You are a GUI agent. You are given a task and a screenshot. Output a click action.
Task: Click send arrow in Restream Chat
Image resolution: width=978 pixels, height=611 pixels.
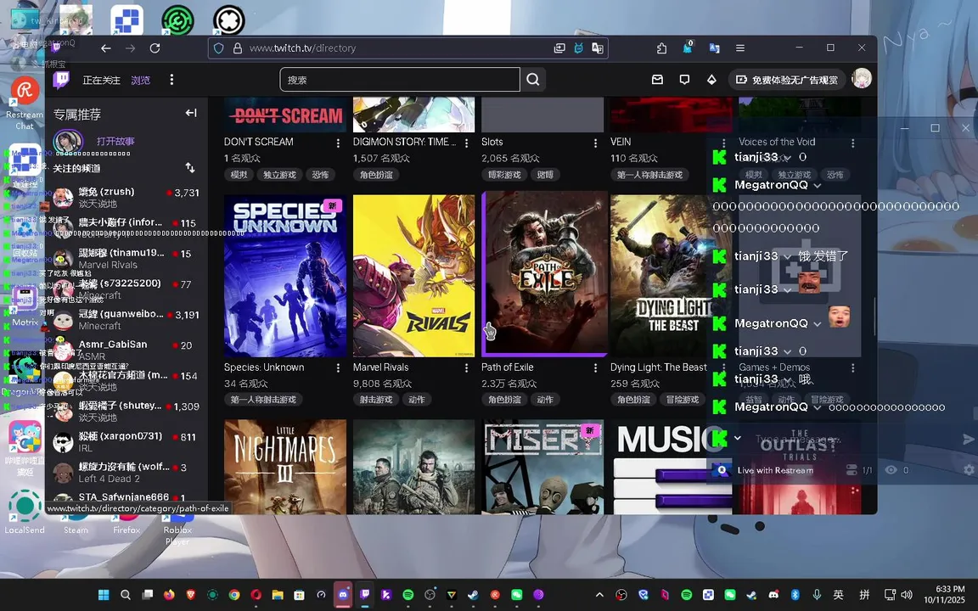[x=968, y=440]
